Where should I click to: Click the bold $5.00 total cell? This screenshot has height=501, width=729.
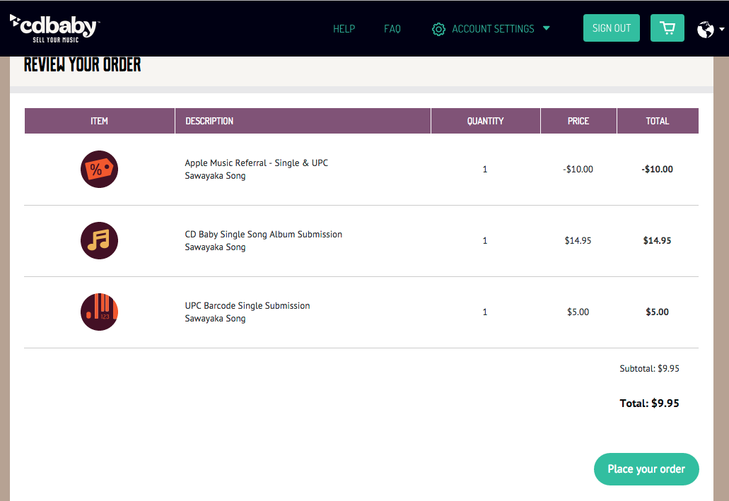pos(657,312)
